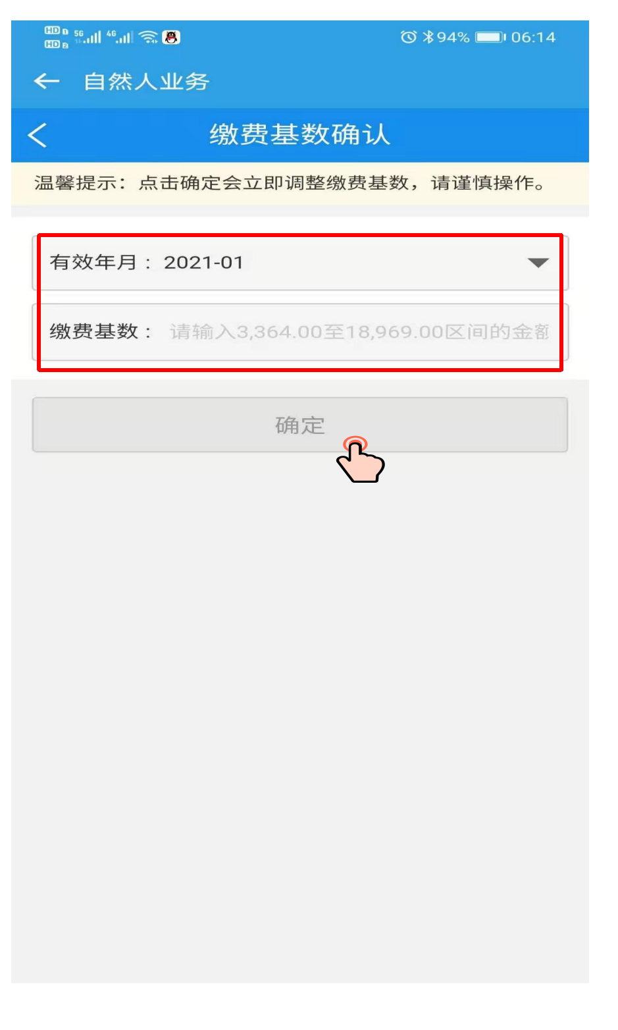
Task: Tap the 自然人业务 title text
Action: [x=146, y=82]
